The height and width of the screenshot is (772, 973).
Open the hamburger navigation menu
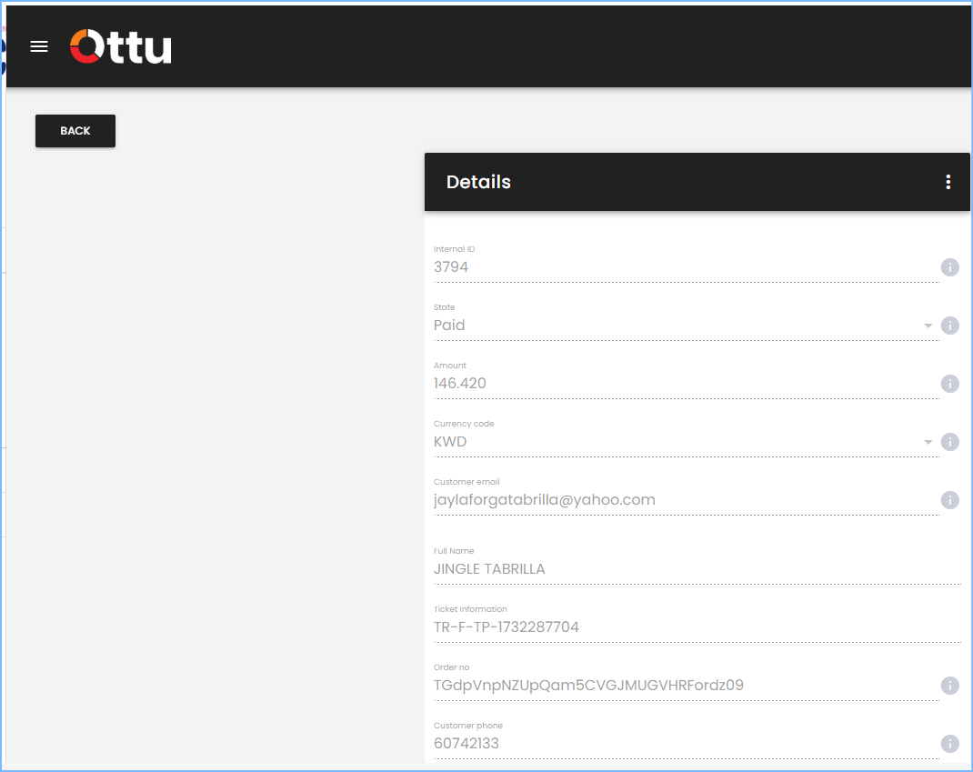(x=39, y=46)
